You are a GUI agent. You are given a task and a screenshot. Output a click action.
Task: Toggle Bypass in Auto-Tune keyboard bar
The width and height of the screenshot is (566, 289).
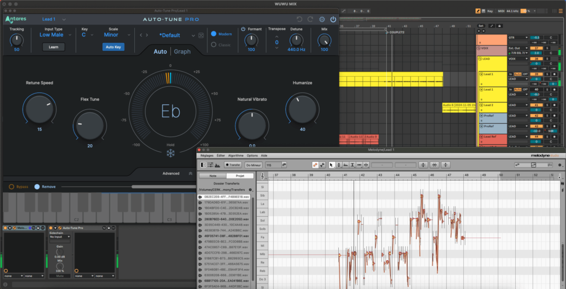click(x=12, y=187)
